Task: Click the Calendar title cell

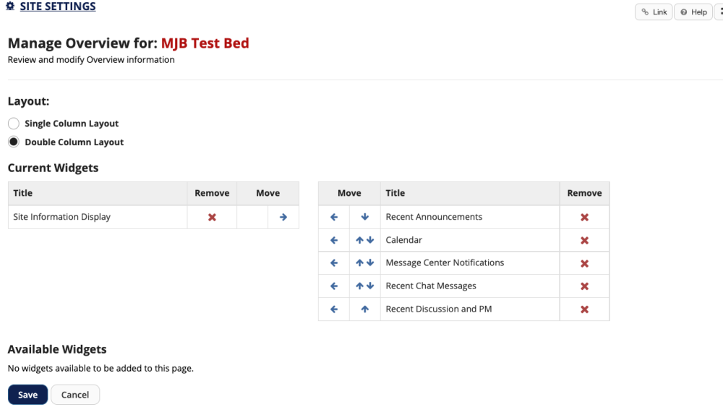Action: coord(470,240)
